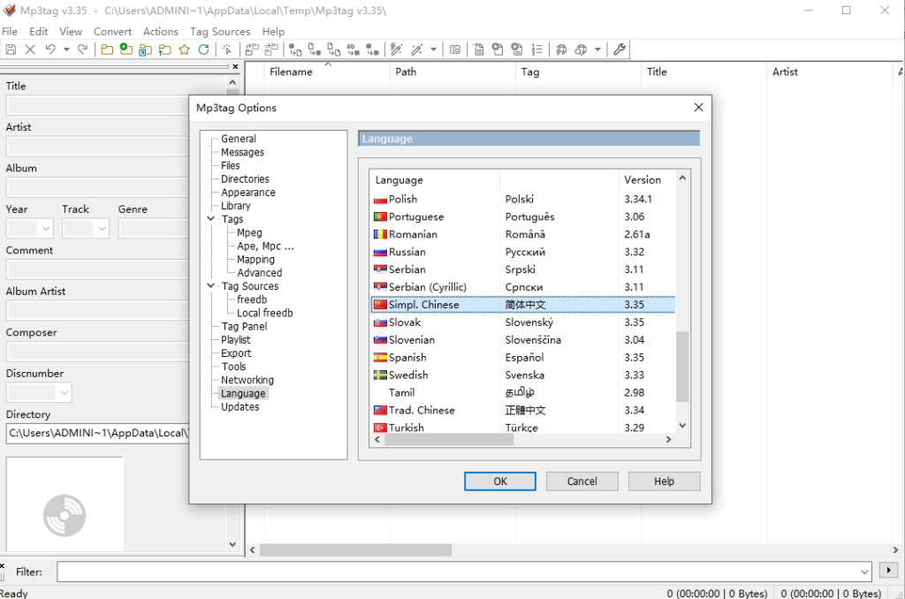Open the Edit menu
The image size is (905, 599).
[x=39, y=32]
